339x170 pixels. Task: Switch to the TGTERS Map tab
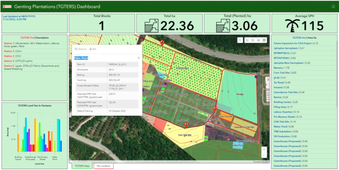pos(82,166)
